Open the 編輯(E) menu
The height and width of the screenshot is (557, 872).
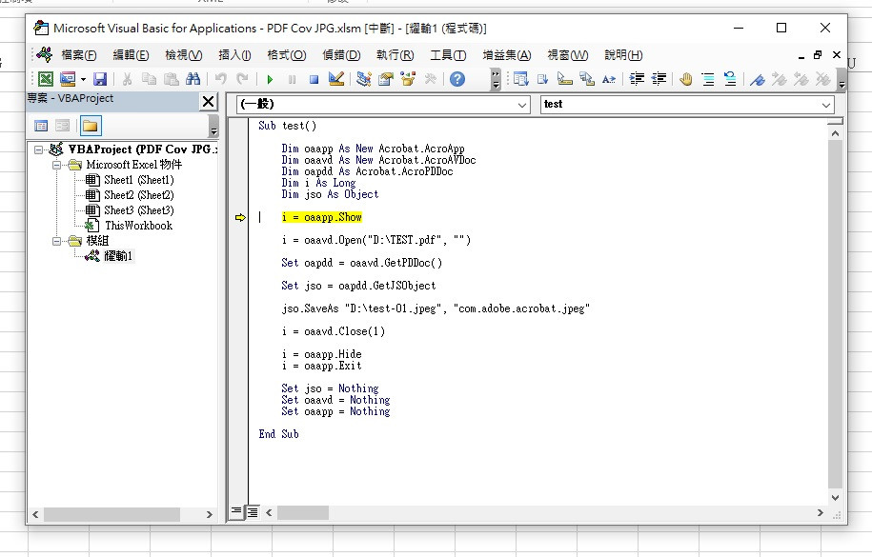[x=131, y=55]
